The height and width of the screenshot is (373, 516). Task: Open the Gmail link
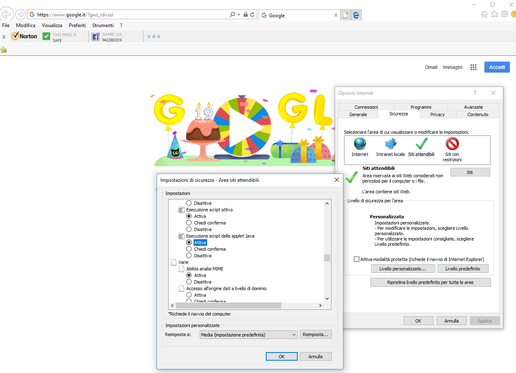click(431, 67)
